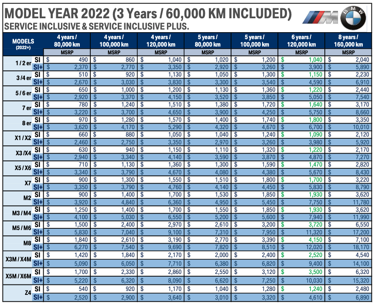This screenshot has height=304, width=375.
Task: Click the 10,030 price for X5M / X6M SI+
Action: 314,281
